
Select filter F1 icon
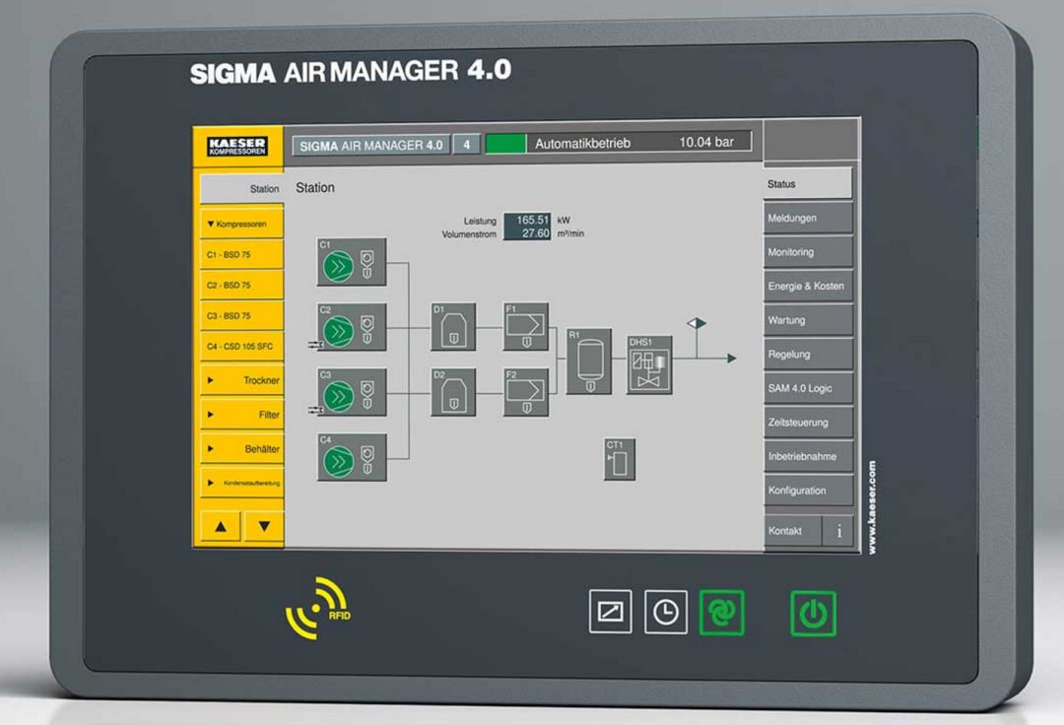click(x=526, y=327)
